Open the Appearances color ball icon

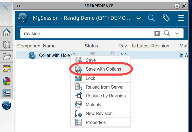coord(7,81)
